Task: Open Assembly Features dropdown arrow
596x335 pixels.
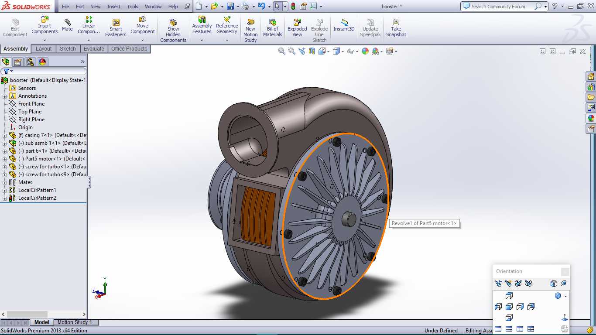Action: click(x=202, y=41)
